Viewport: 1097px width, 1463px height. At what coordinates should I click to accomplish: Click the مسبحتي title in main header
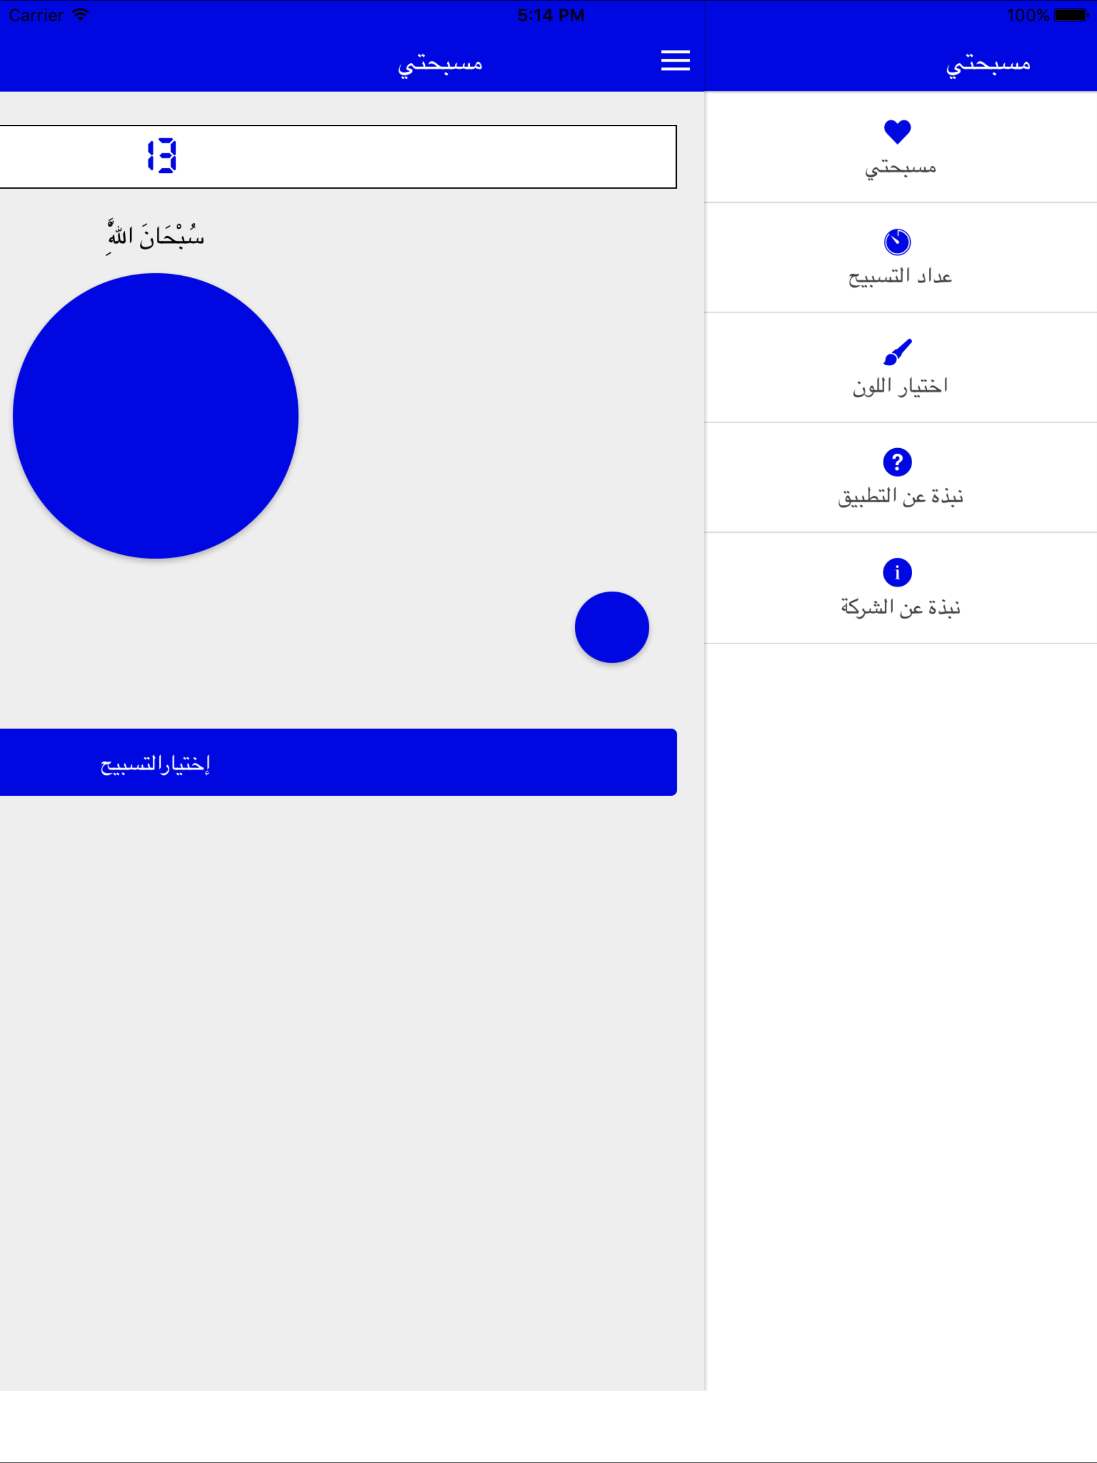(x=440, y=64)
